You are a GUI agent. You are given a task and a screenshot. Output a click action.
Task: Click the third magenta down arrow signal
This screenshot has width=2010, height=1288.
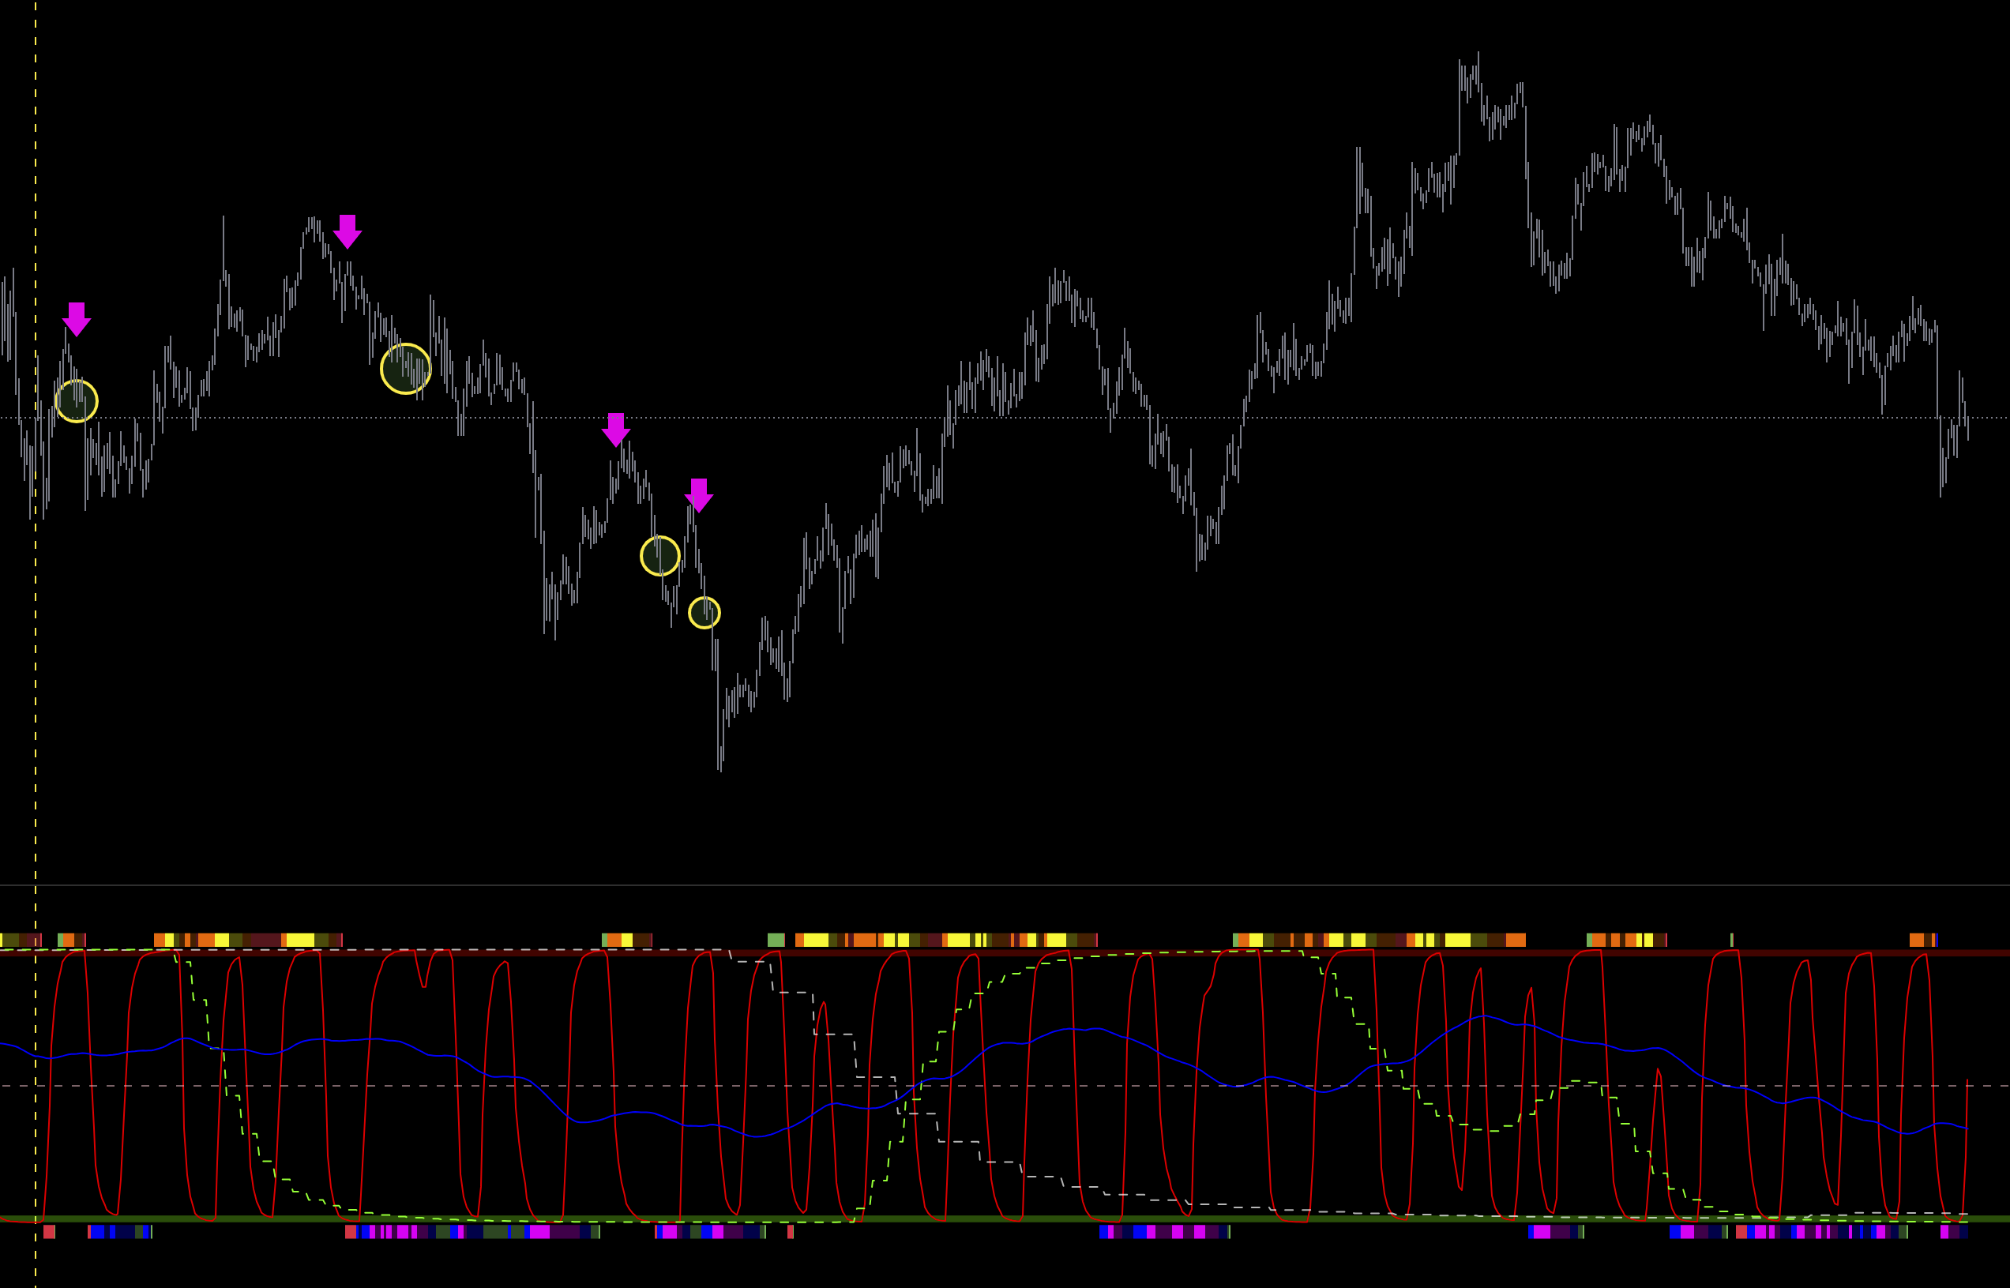(x=615, y=429)
